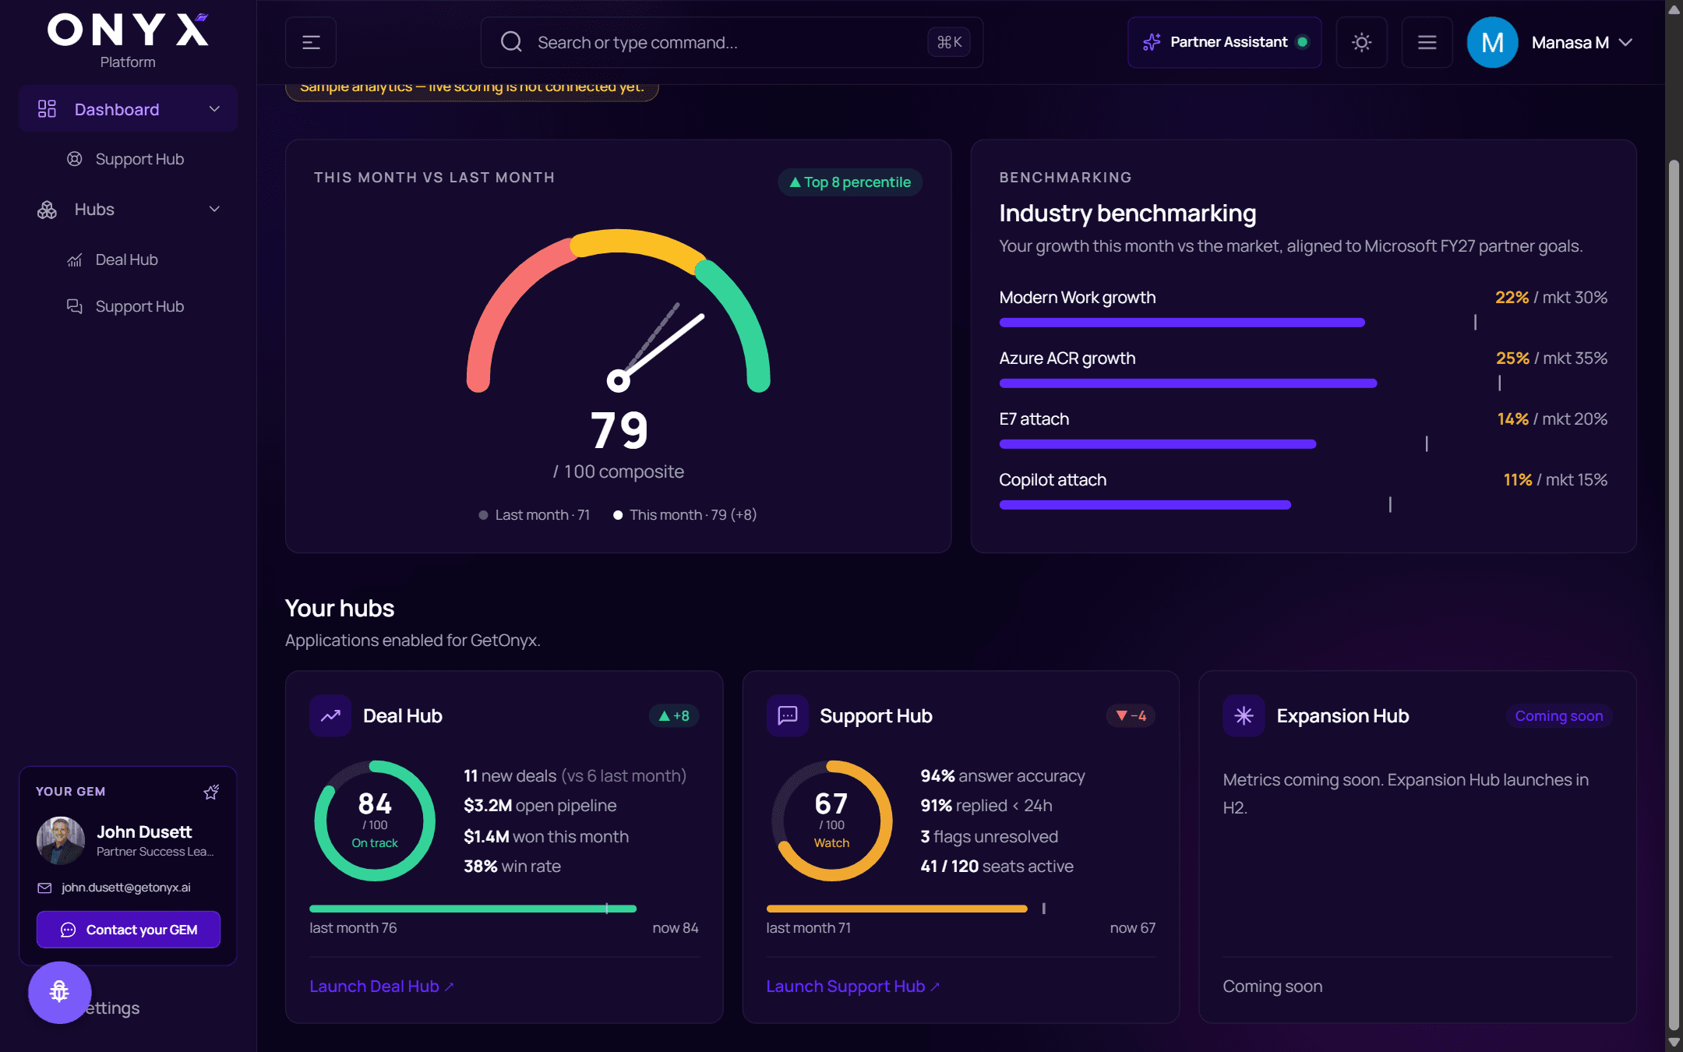Collapse the Dashboard section chevron
The height and width of the screenshot is (1052, 1683).
click(x=214, y=109)
